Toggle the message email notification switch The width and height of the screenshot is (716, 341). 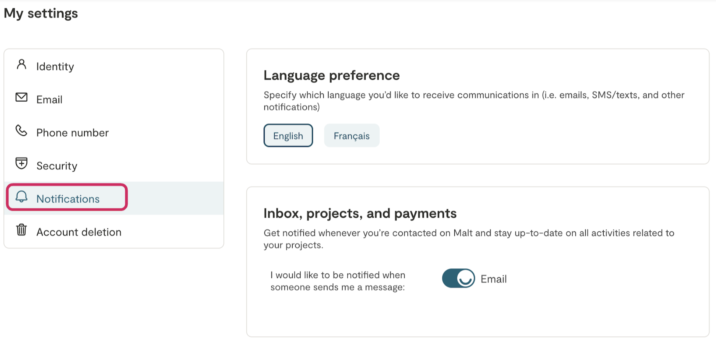click(x=458, y=278)
